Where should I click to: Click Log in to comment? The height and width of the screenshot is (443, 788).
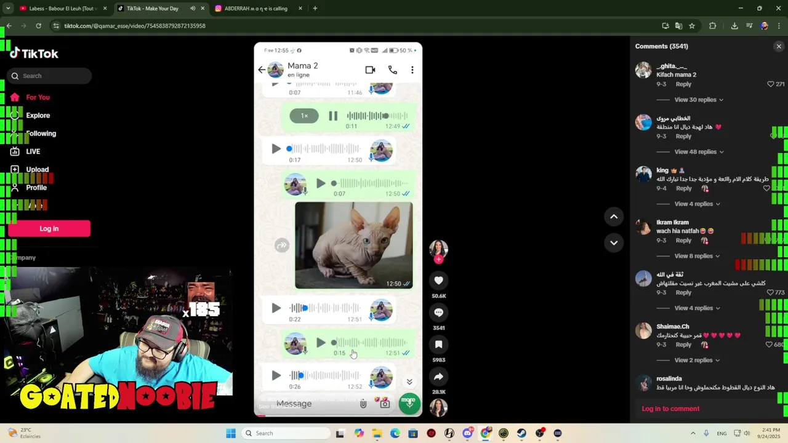point(670,409)
